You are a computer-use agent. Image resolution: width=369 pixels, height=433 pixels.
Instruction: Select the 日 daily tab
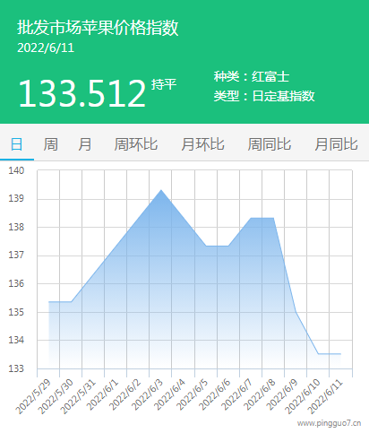17,144
